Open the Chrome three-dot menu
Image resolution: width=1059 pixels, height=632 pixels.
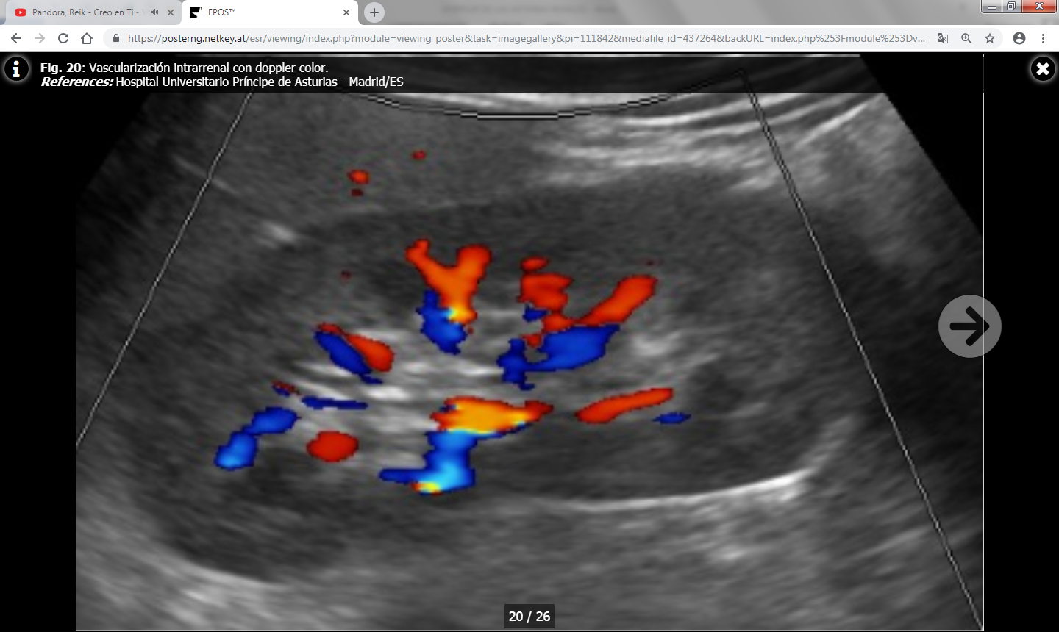[x=1043, y=38]
